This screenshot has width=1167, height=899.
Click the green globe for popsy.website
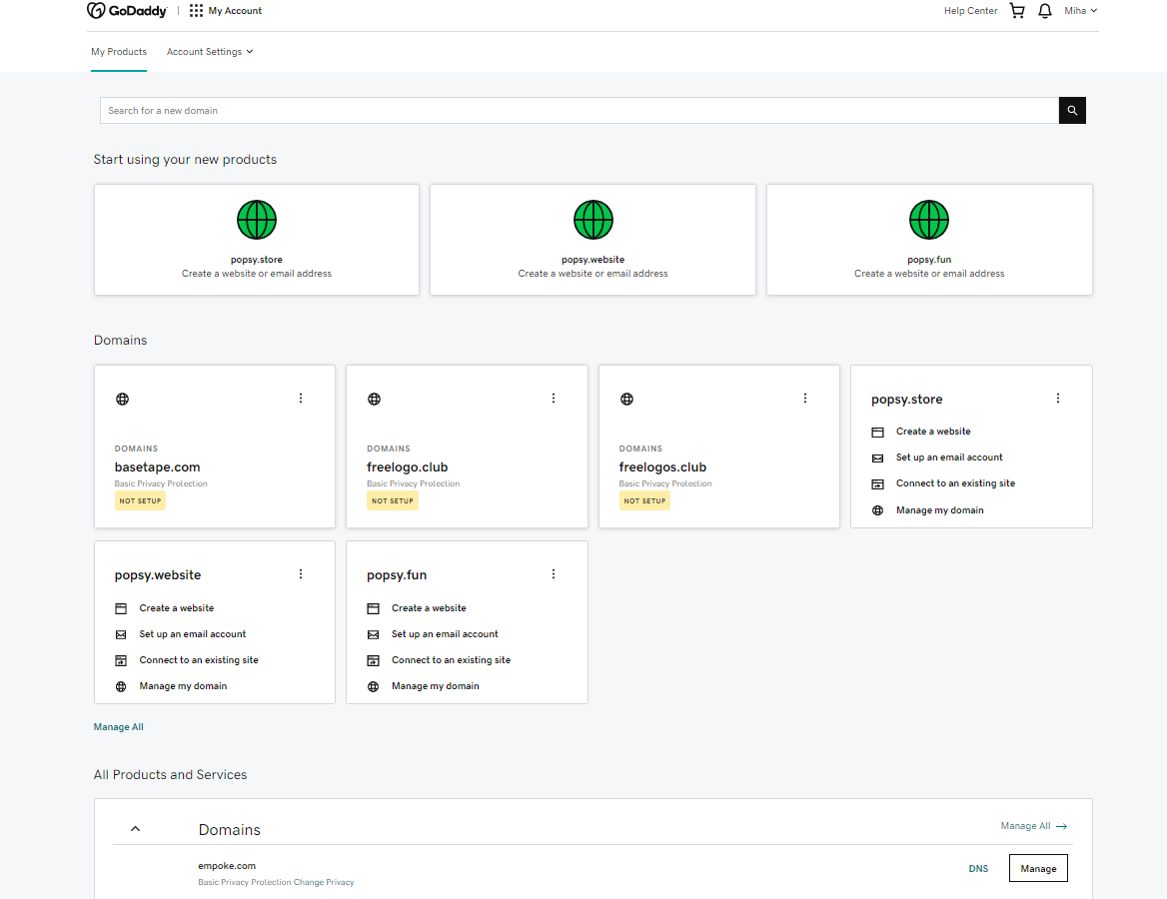(x=592, y=220)
